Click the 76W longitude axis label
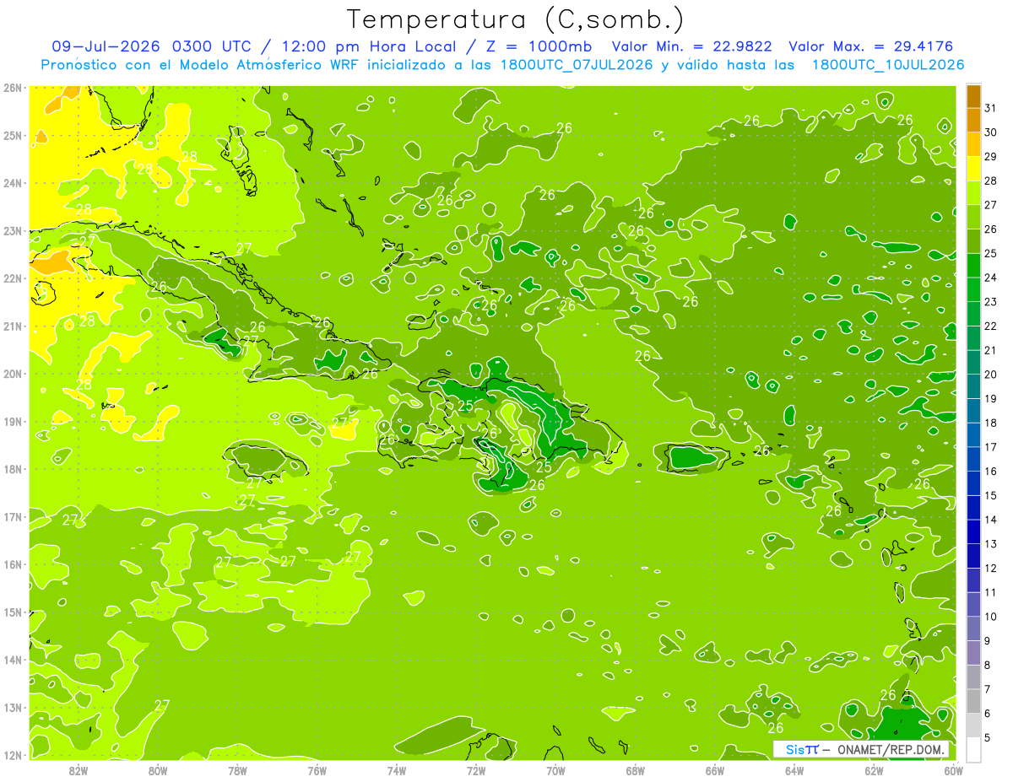 click(317, 771)
